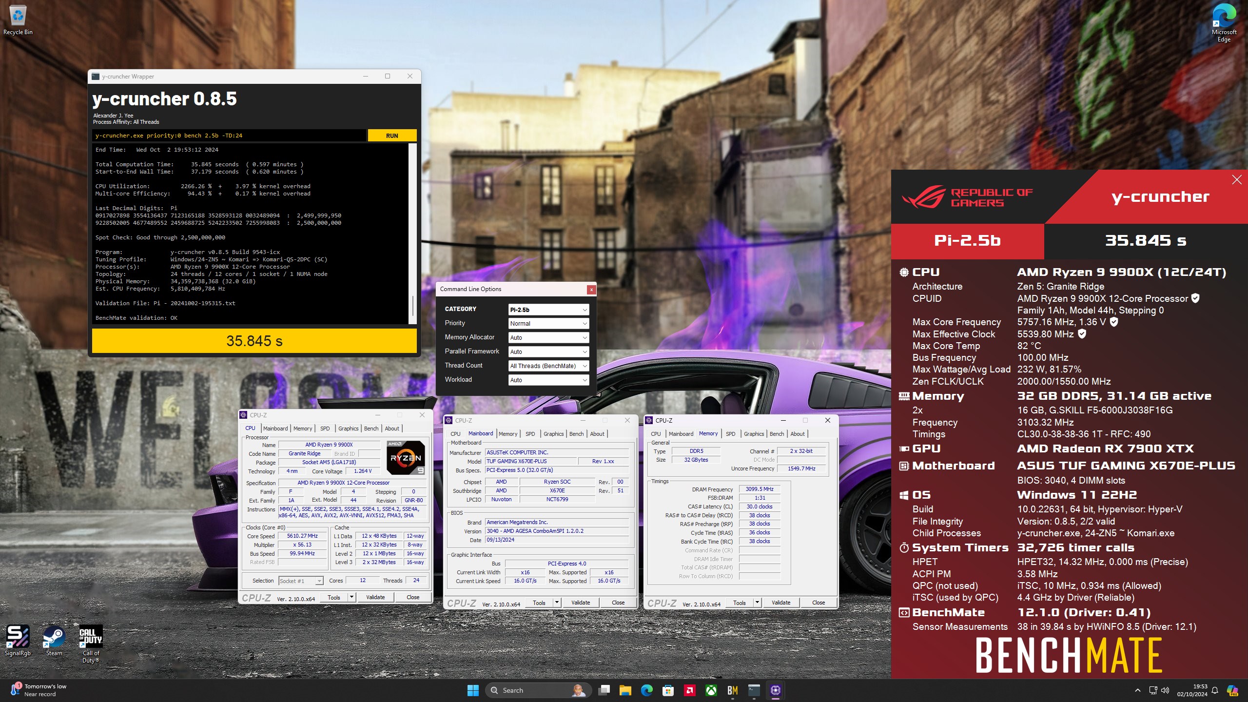Open the Category dropdown Pi-2.5b
The image size is (1248, 702).
548,310
